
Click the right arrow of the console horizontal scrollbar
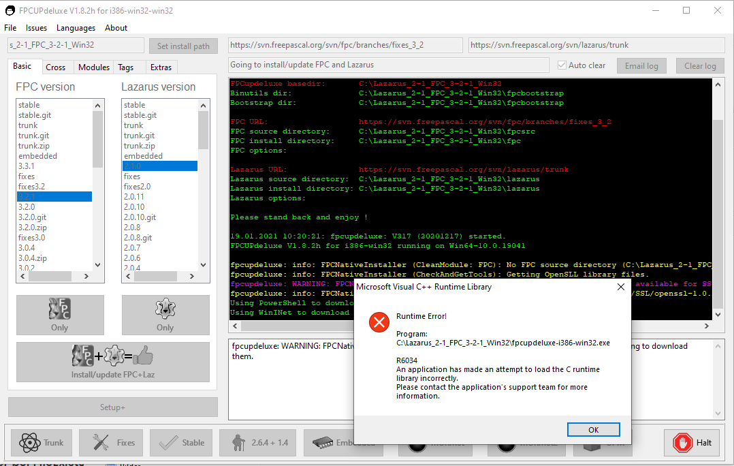[707, 326]
